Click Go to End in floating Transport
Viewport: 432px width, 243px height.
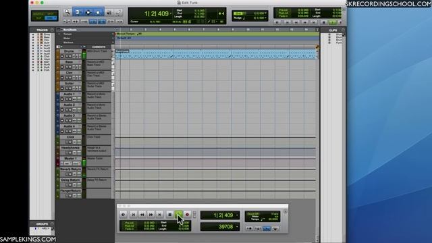160,215
